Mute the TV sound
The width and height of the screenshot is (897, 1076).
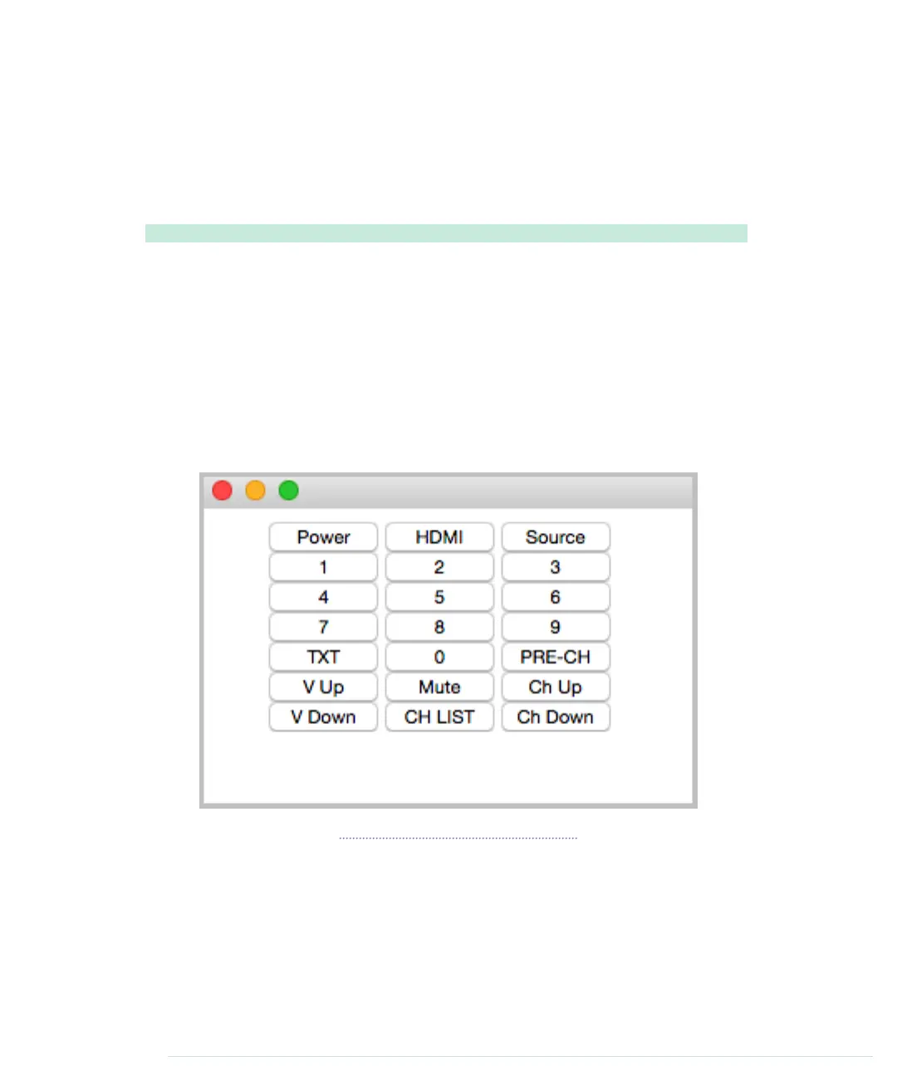(x=439, y=687)
